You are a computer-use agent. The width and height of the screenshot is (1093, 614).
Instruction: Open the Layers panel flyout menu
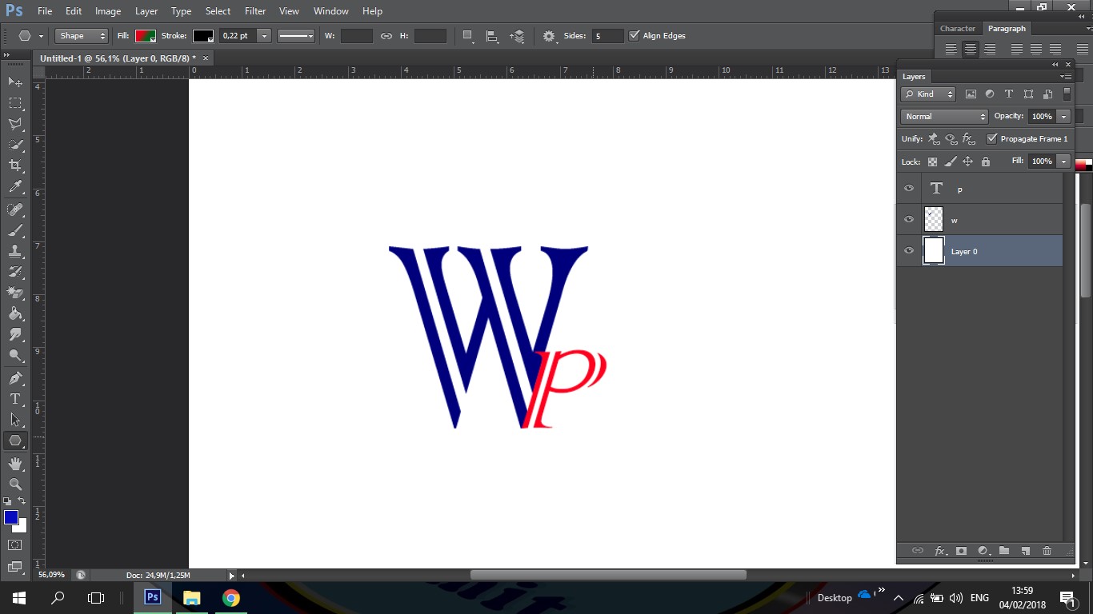click(x=1066, y=77)
